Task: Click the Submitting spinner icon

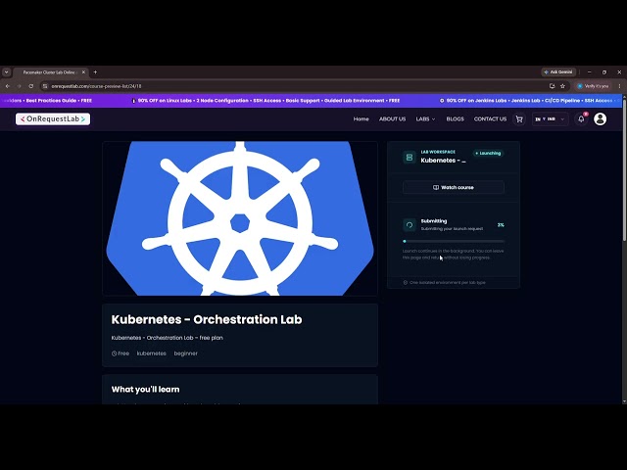Action: [x=410, y=225]
